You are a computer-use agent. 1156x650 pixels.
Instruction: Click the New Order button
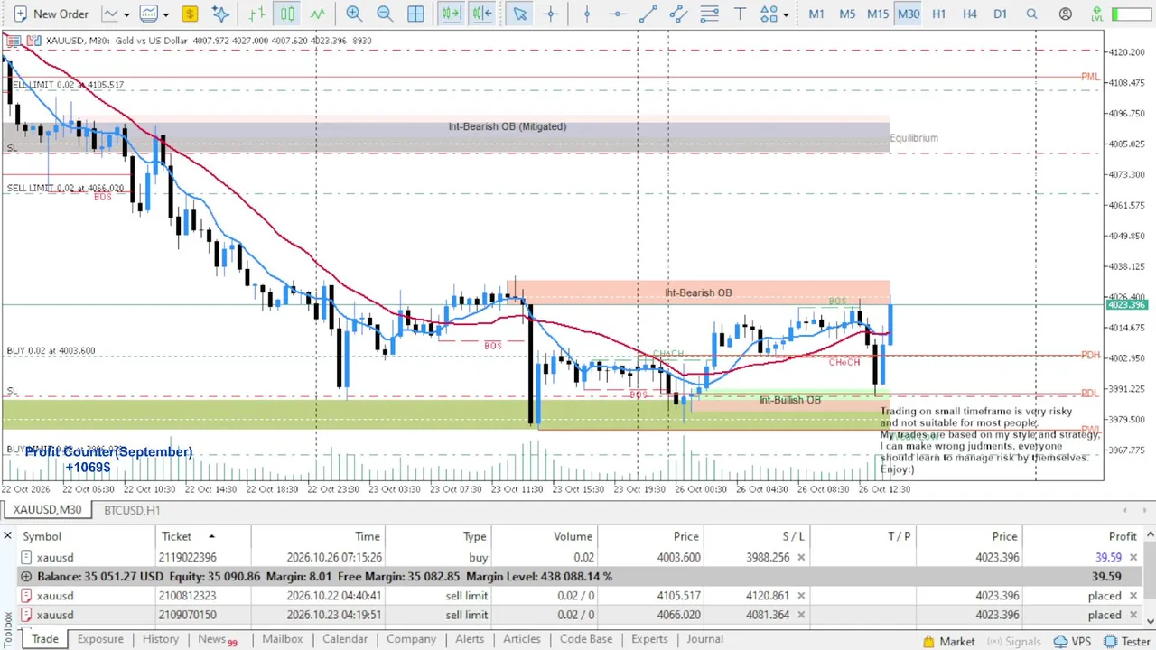pyautogui.click(x=50, y=14)
